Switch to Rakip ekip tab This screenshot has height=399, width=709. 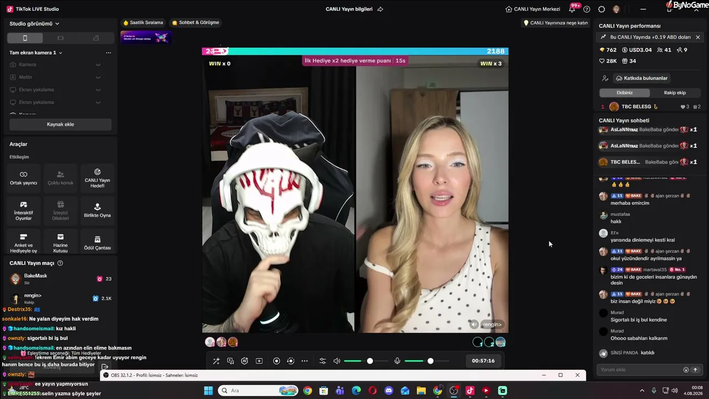coord(675,93)
